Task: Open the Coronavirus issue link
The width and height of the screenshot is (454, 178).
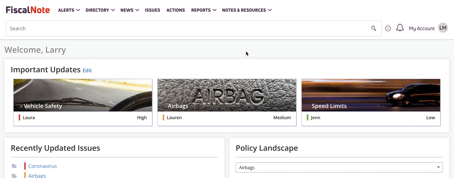Action: pyautogui.click(x=42, y=166)
